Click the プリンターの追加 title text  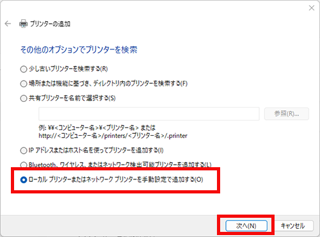click(x=50, y=24)
